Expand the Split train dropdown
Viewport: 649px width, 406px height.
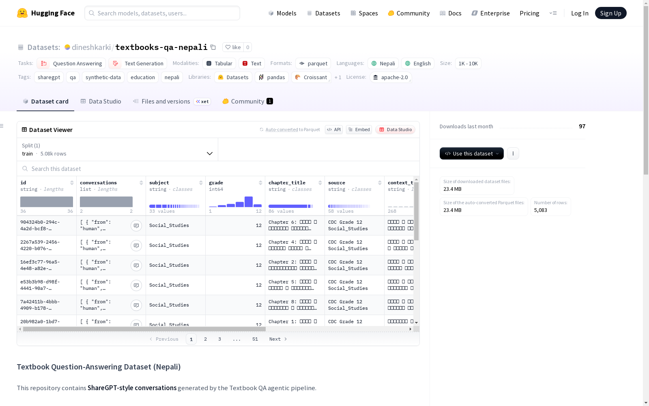[118, 149]
